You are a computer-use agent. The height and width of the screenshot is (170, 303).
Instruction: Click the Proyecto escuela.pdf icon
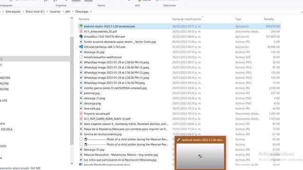point(81,113)
